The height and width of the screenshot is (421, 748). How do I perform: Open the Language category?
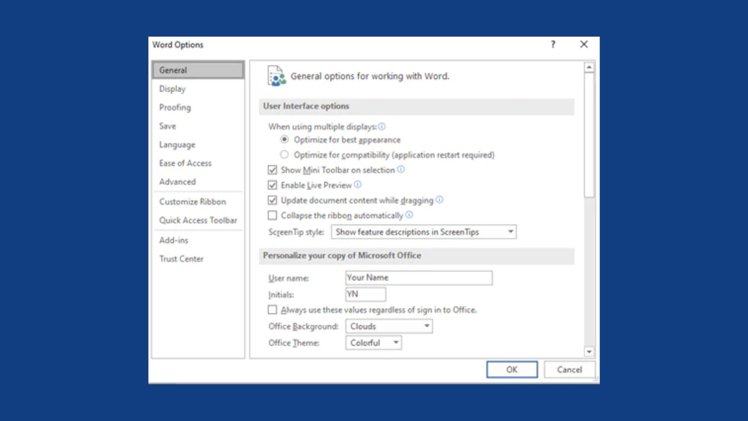click(x=198, y=145)
